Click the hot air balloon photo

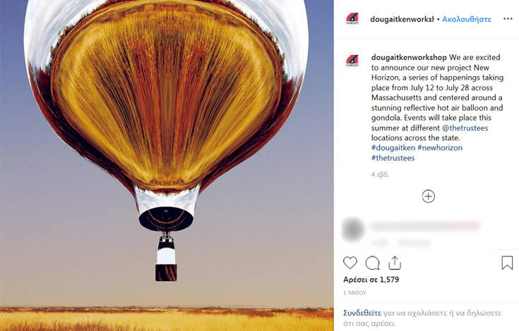click(x=167, y=165)
